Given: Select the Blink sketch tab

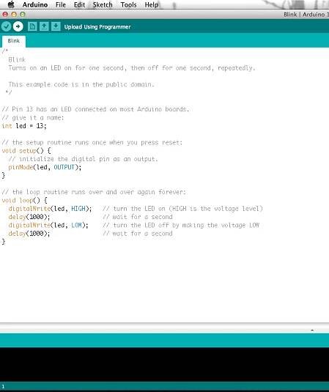Looking at the screenshot, I should 13,41.
